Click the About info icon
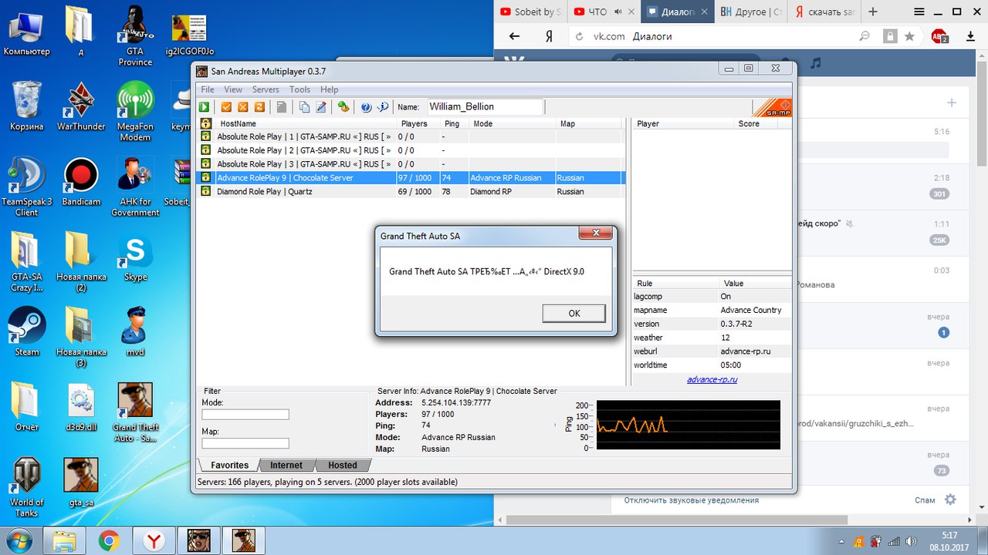 382,107
